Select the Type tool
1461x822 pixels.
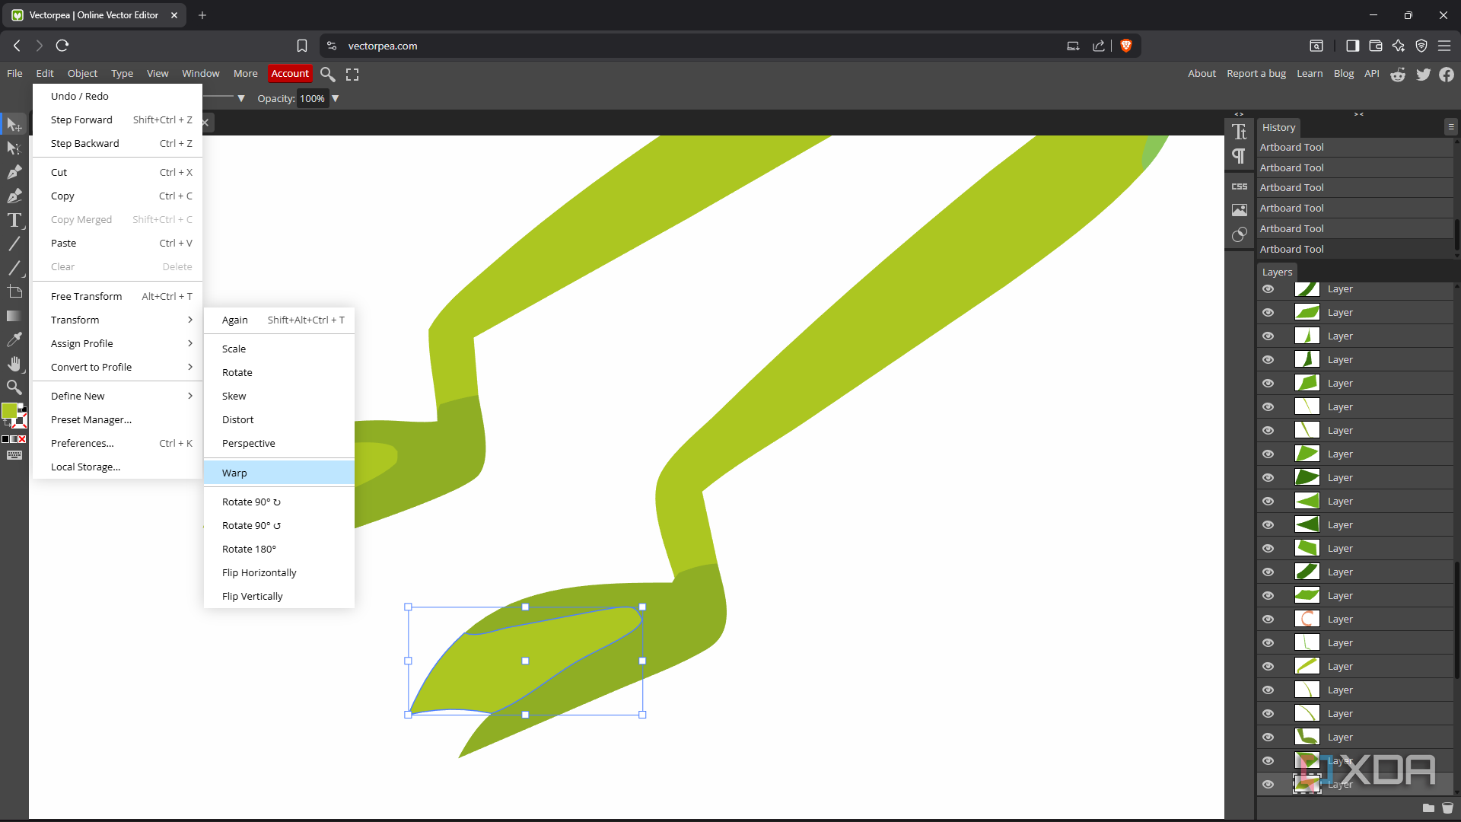tap(14, 221)
